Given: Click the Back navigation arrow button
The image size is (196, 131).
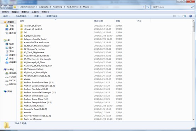Looking at the screenshot, I should (x=3, y=7).
